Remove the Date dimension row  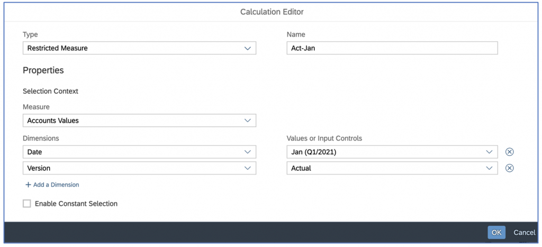[x=509, y=152]
